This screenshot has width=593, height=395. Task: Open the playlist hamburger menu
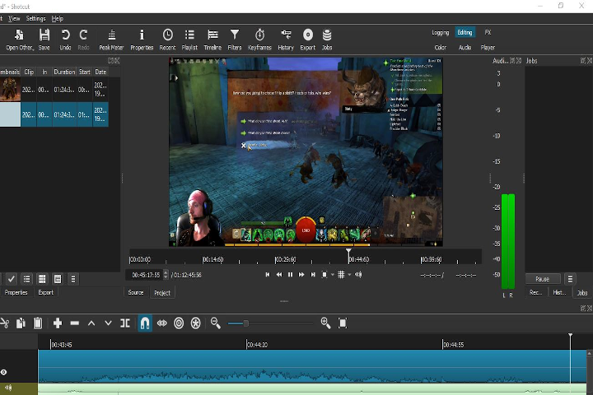point(73,279)
